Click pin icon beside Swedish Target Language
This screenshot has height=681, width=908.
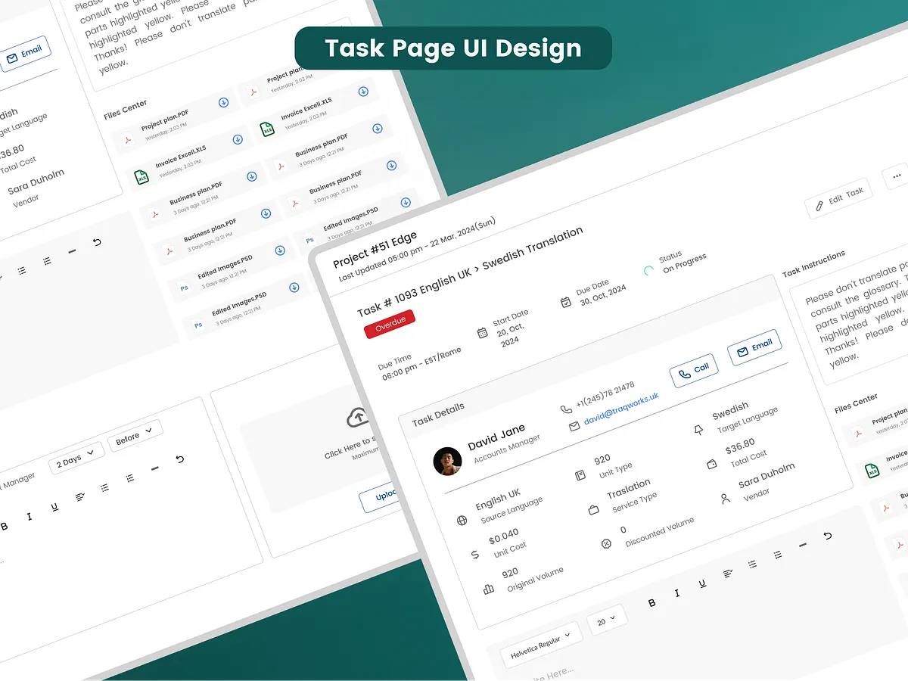(x=698, y=430)
